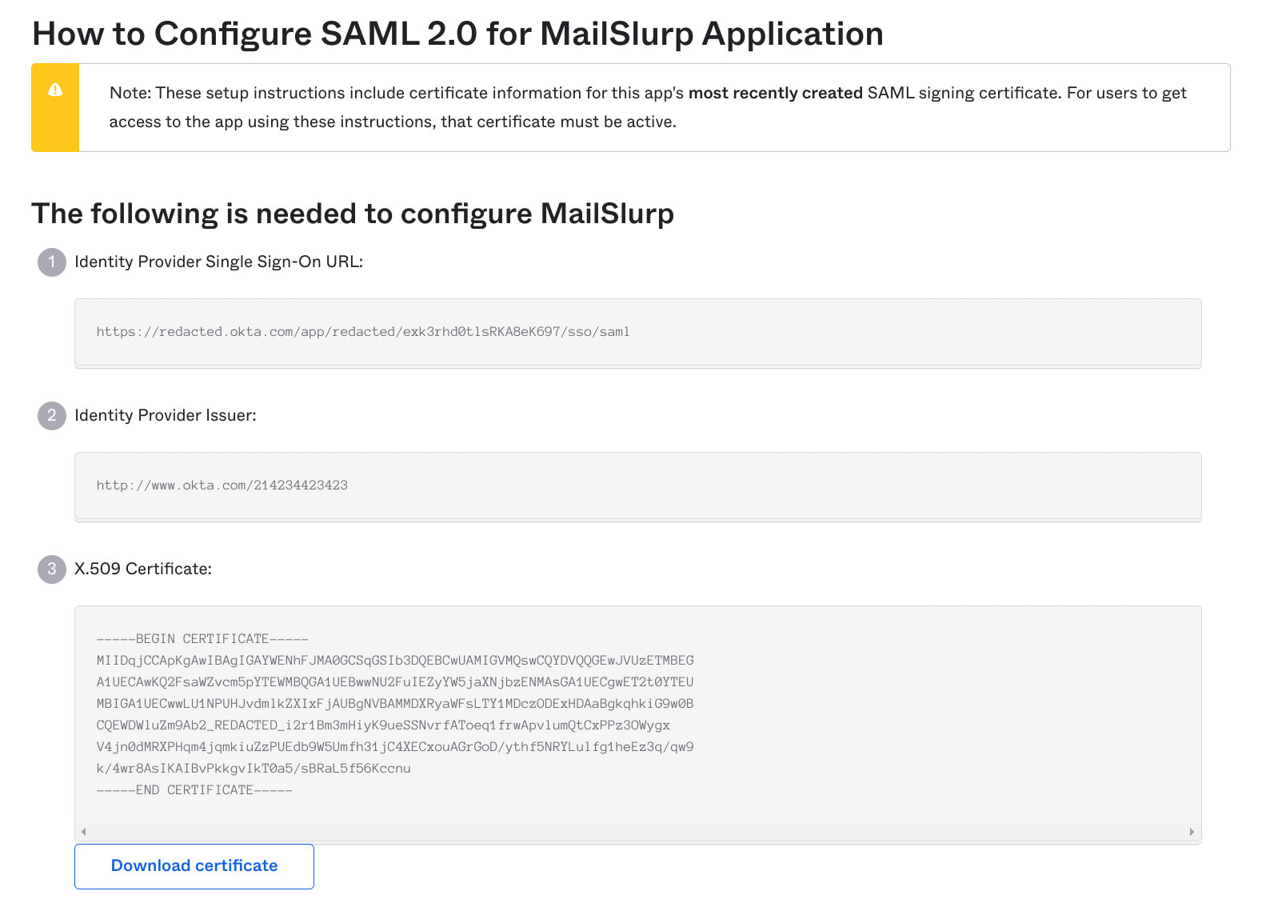Click the END CERTIFICATE line

tap(194, 790)
